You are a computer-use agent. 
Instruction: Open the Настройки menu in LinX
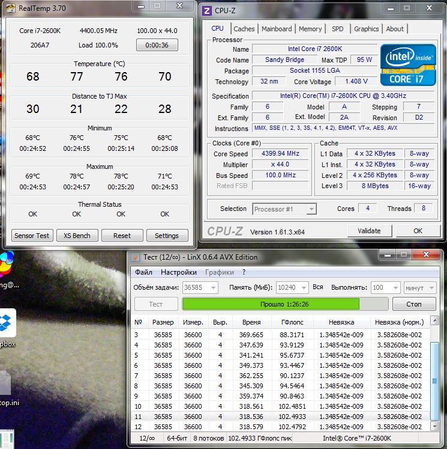[179, 272]
